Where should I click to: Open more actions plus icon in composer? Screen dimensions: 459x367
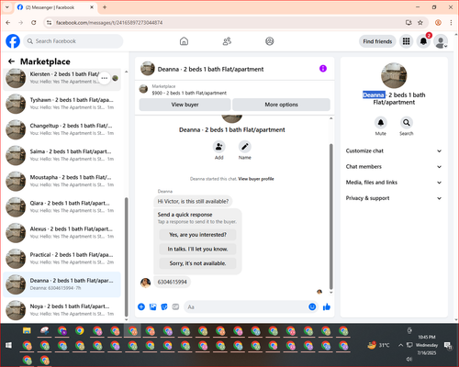pos(141,306)
